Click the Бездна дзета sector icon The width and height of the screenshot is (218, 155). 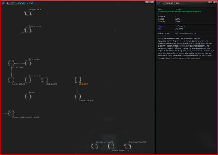45,80
